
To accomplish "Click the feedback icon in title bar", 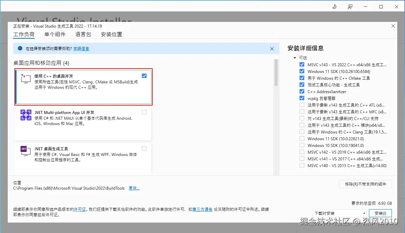I will point(350,6).
